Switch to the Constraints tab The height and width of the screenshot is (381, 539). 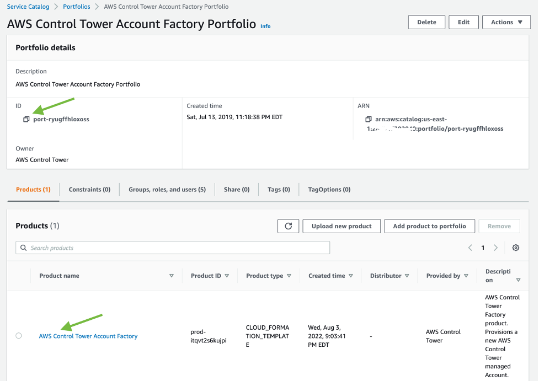pos(89,189)
